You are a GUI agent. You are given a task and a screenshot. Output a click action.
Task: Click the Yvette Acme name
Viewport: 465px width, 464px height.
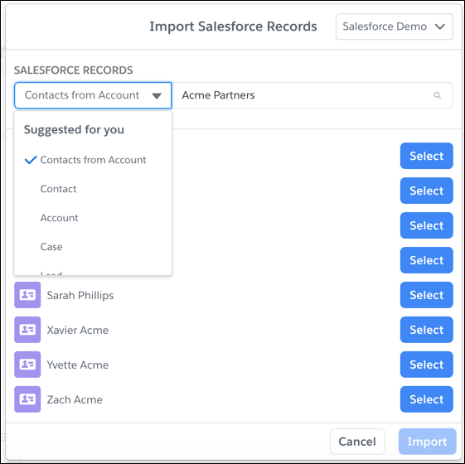(x=78, y=365)
